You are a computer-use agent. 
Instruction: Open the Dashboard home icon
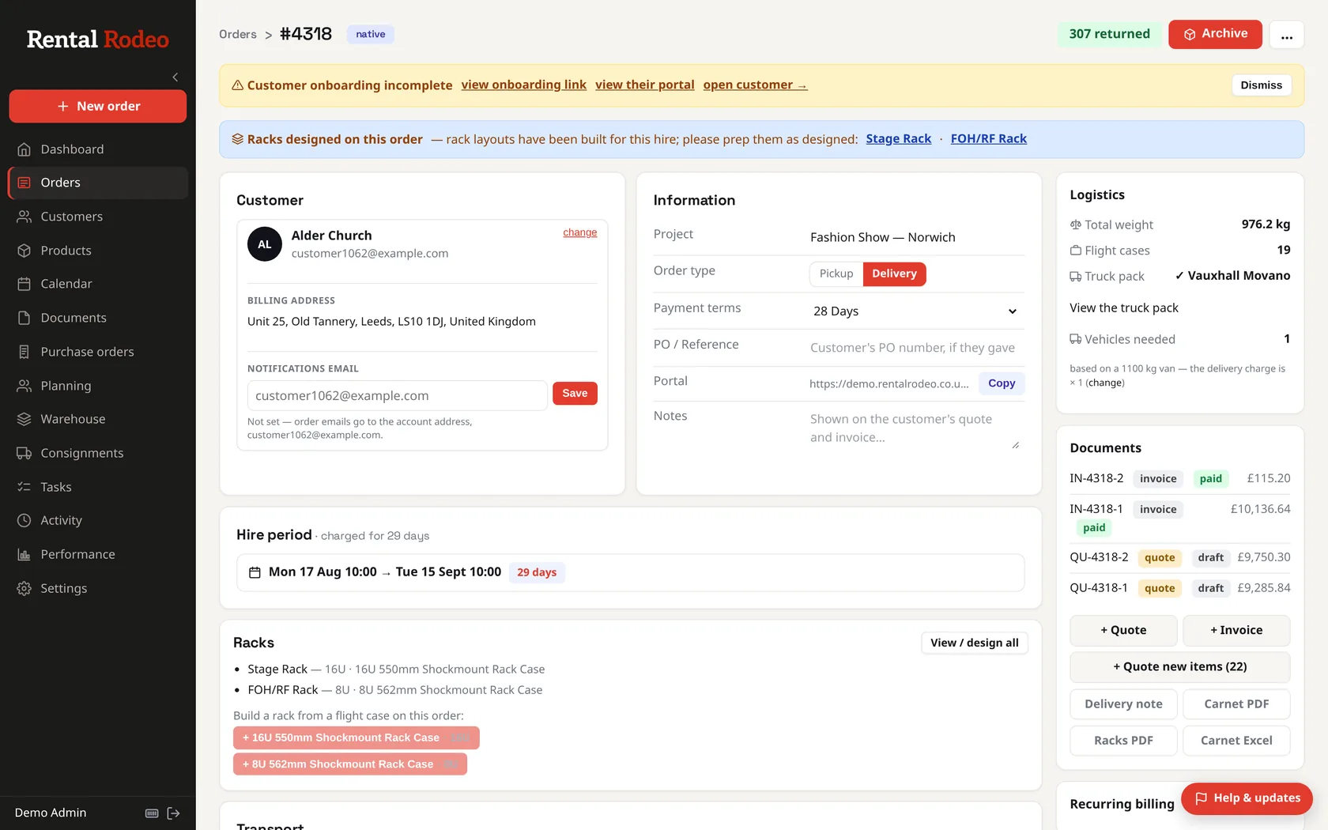[25, 149]
